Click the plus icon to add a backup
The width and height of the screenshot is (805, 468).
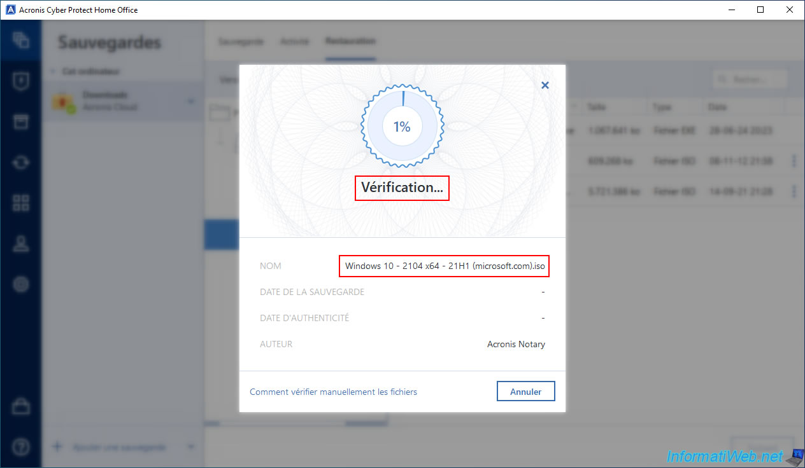tap(57, 447)
